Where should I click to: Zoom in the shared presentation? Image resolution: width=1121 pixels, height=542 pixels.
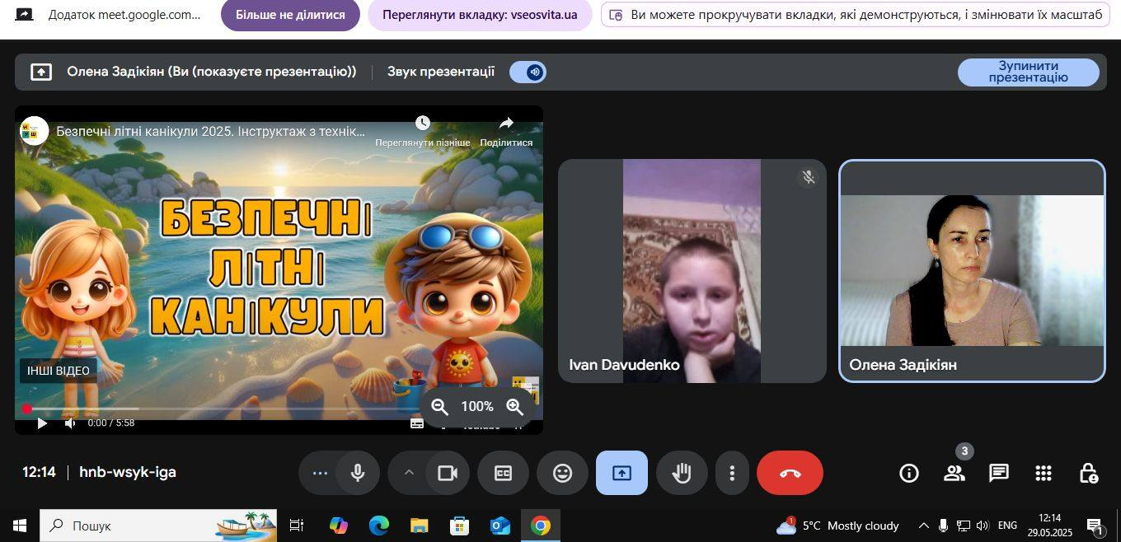click(515, 407)
